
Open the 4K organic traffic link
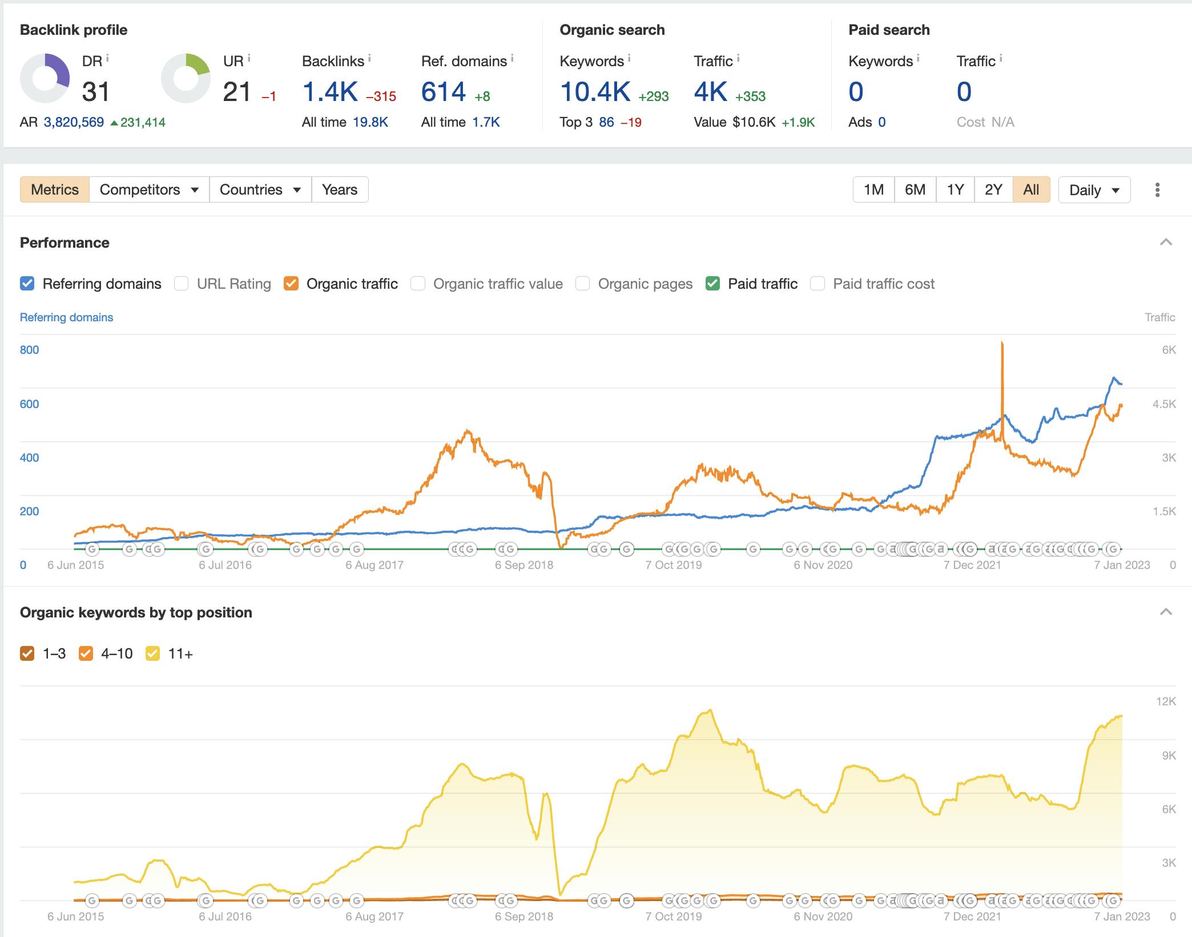[x=711, y=92]
